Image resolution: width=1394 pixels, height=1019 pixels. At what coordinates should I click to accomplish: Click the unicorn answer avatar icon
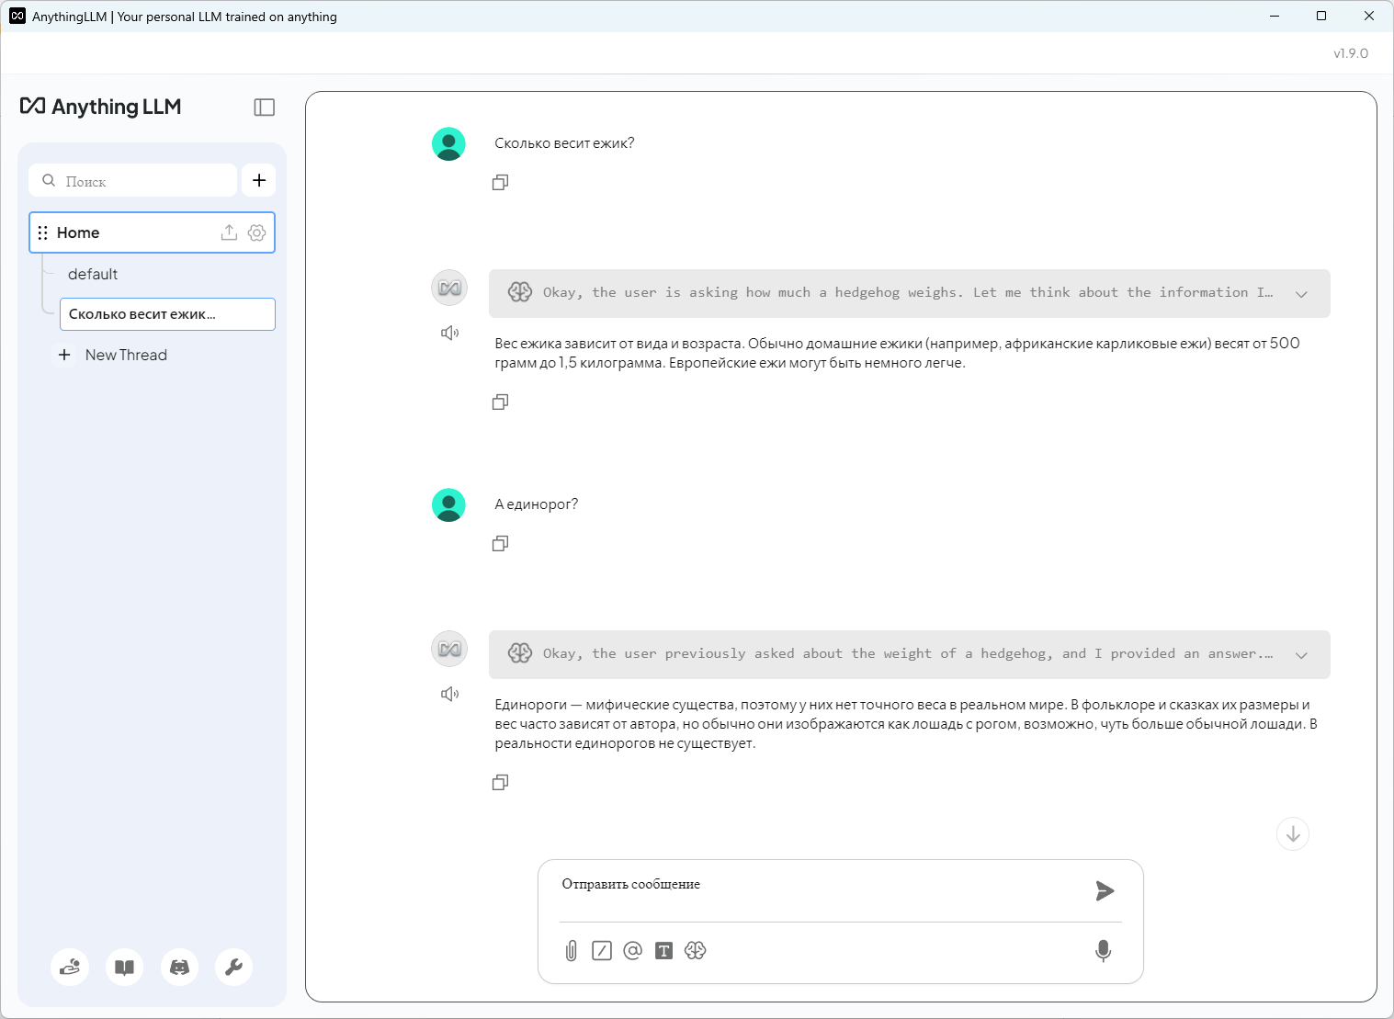449,650
